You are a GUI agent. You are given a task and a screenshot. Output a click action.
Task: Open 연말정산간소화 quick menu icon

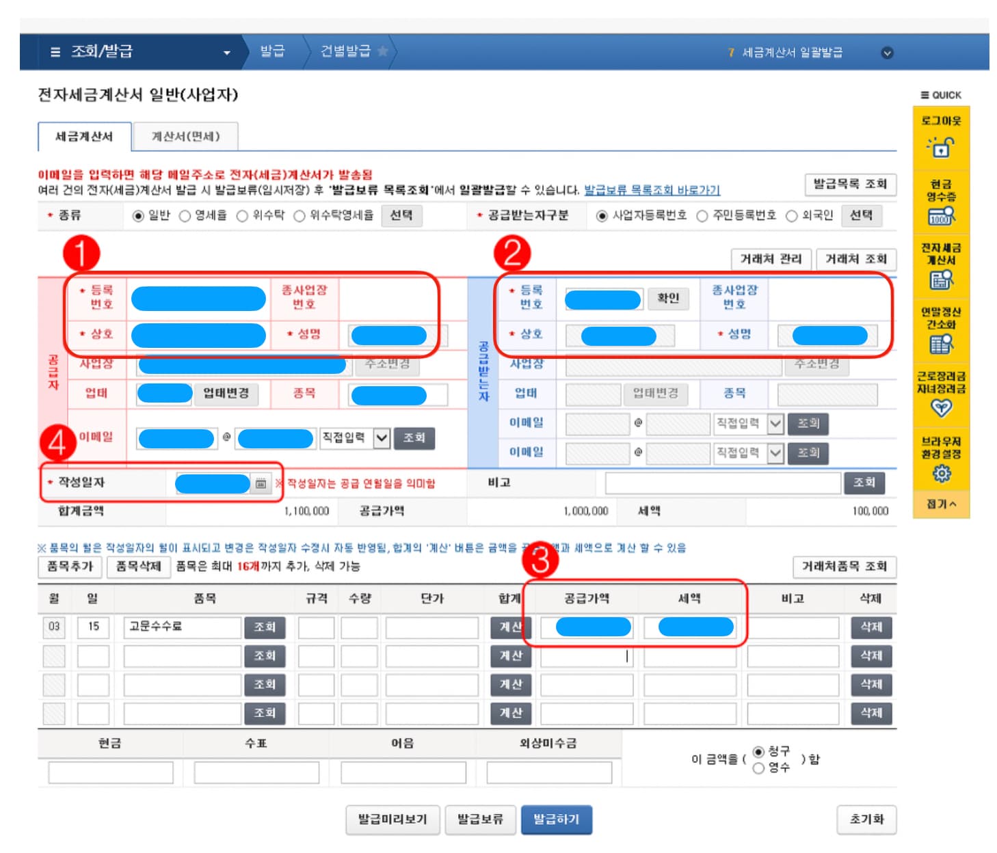coord(941,344)
